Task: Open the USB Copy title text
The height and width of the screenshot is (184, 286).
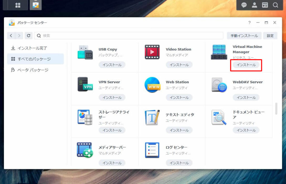Action: tap(108, 49)
